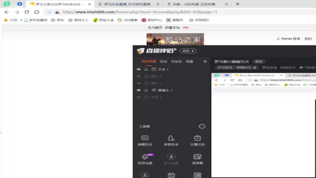Open a new browser tab
This screenshot has height=178, width=316.
click(x=237, y=4)
